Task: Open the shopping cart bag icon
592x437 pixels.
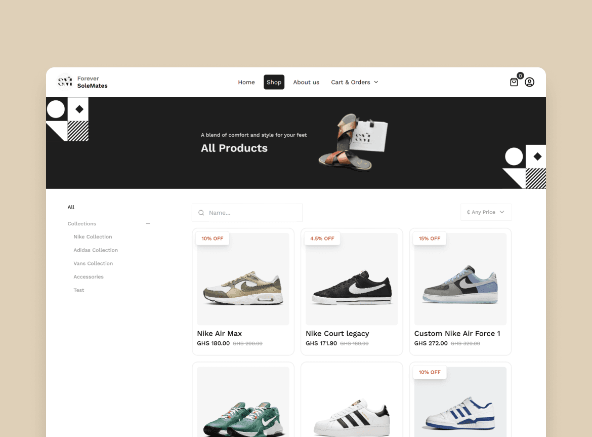Action: (x=514, y=82)
